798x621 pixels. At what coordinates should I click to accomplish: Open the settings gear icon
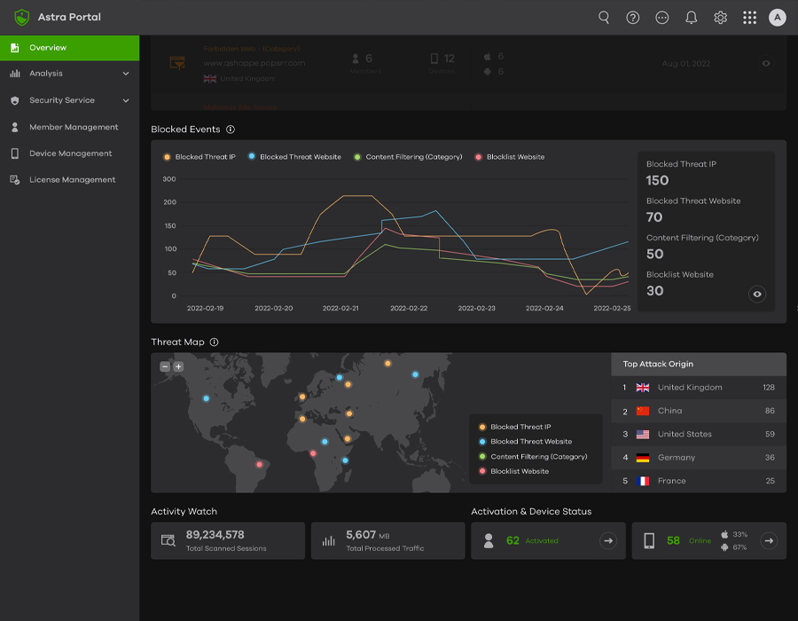tap(721, 18)
